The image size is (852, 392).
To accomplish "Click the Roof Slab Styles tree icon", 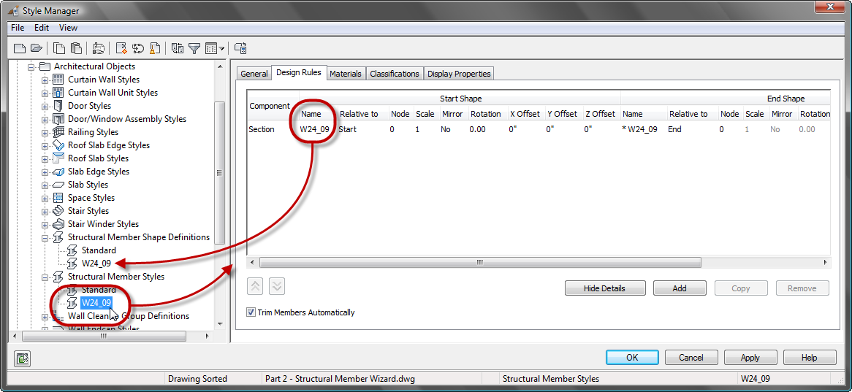I will click(58, 158).
